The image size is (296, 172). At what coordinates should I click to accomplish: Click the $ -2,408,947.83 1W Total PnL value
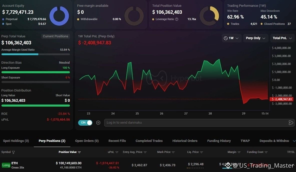point(95,43)
